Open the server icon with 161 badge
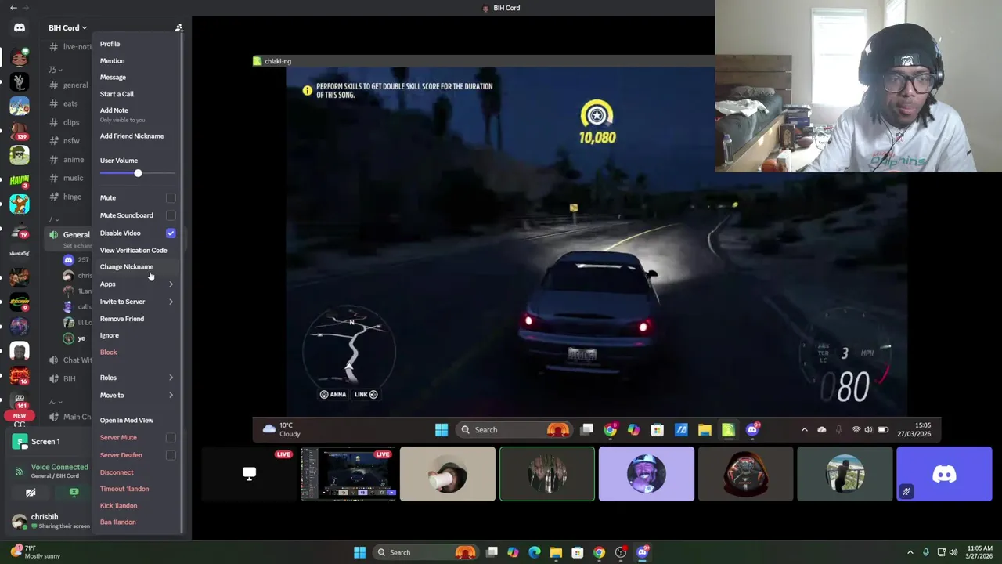 click(x=20, y=401)
